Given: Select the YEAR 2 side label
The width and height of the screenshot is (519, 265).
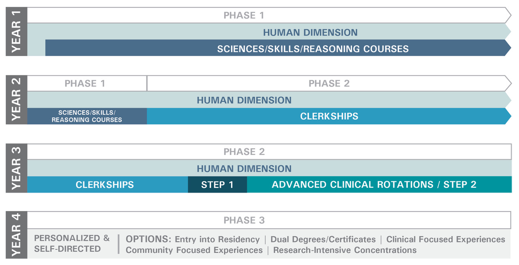Looking at the screenshot, I should point(16,100).
